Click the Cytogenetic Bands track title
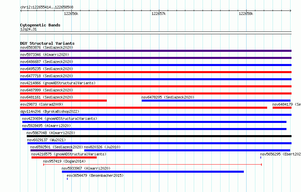The height and width of the screenshot is (192, 301). pyautogui.click(x=40, y=25)
